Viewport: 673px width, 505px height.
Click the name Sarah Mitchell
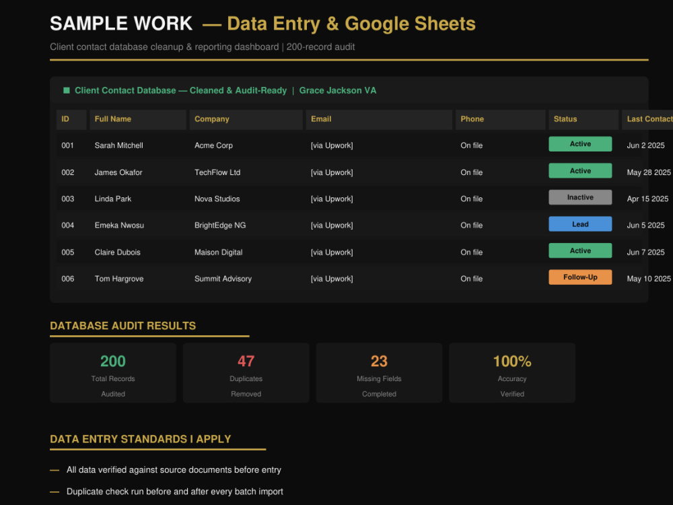click(x=119, y=145)
